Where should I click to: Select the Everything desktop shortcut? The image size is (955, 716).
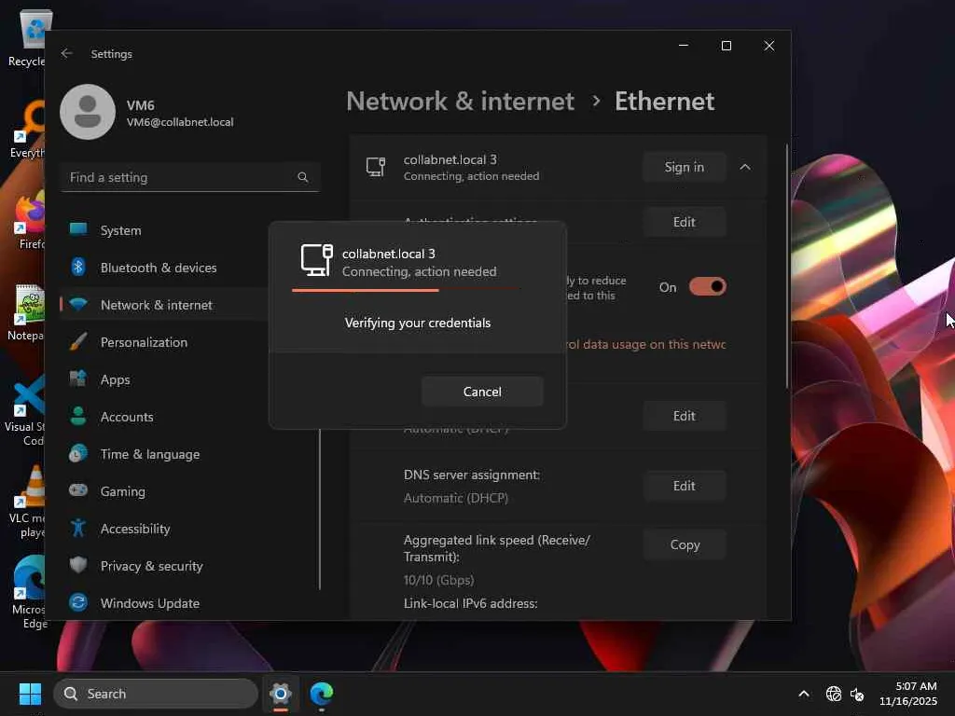click(28, 129)
